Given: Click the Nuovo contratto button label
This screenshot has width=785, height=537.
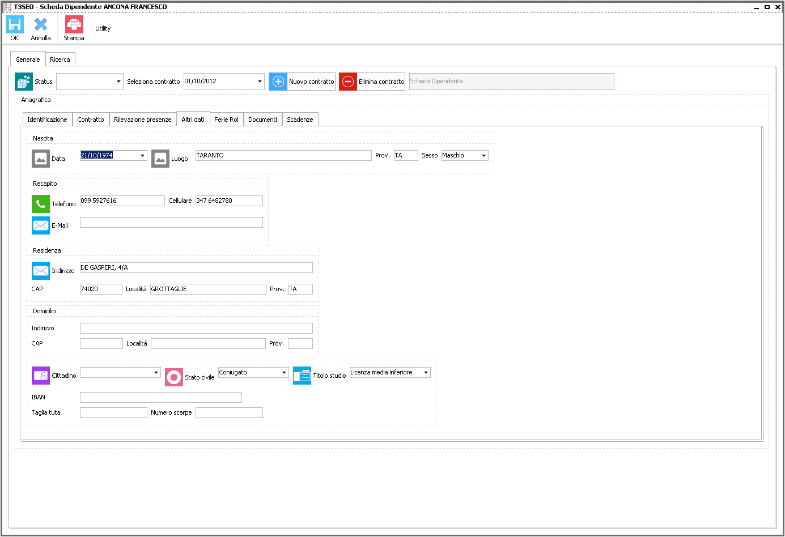Looking at the screenshot, I should click(x=312, y=82).
